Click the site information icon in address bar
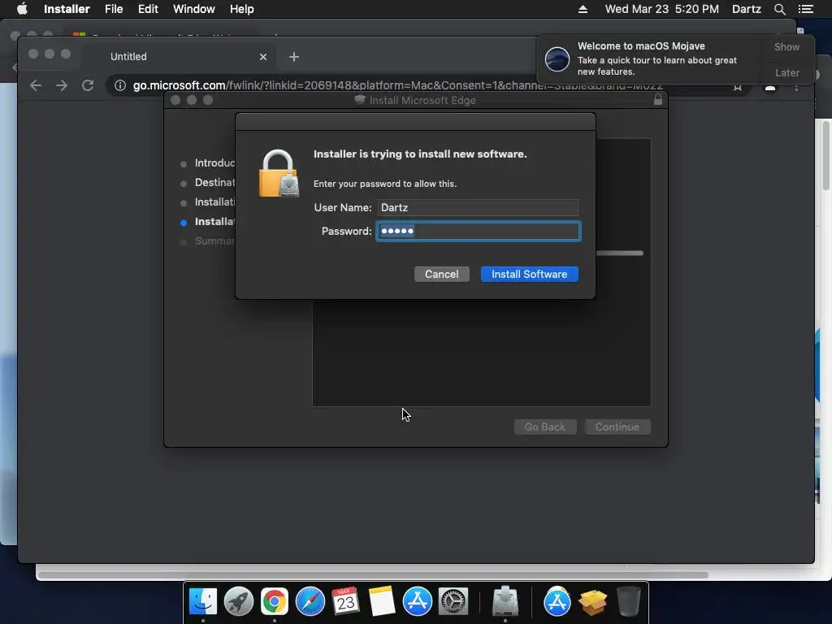The width and height of the screenshot is (832, 624). coord(120,85)
